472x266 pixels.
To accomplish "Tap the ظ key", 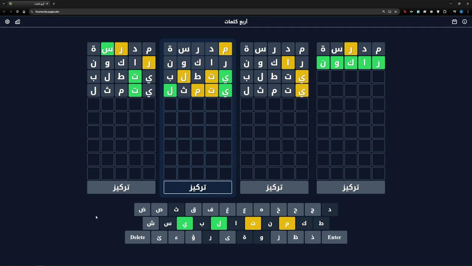I will 295,237.
